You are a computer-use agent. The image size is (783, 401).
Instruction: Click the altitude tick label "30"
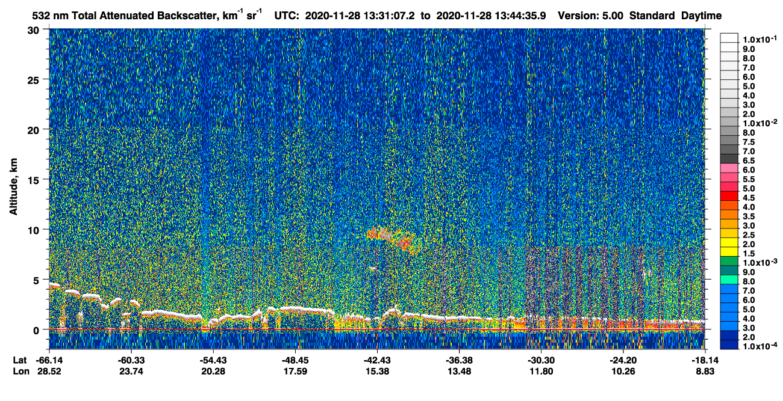tap(35, 29)
